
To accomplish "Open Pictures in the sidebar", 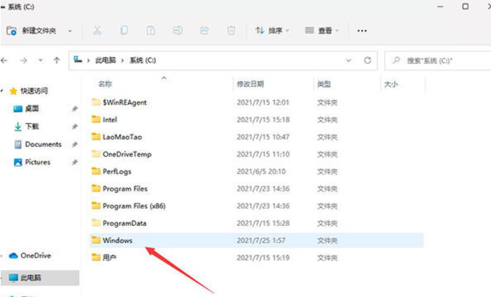I will pos(38,162).
